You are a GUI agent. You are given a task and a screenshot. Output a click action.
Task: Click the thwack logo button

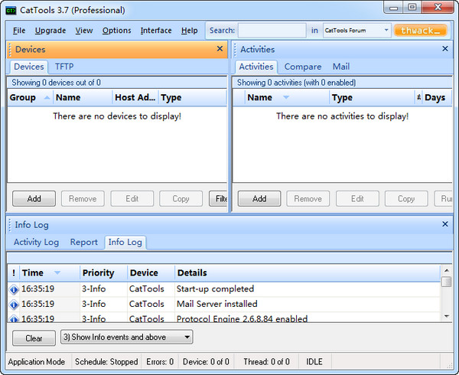coord(420,31)
